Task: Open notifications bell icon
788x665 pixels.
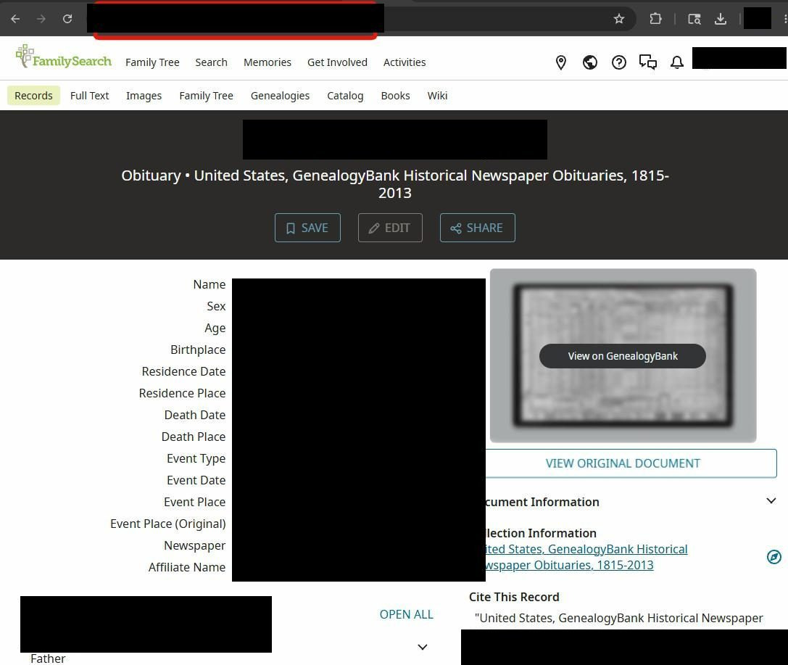Action: point(677,62)
